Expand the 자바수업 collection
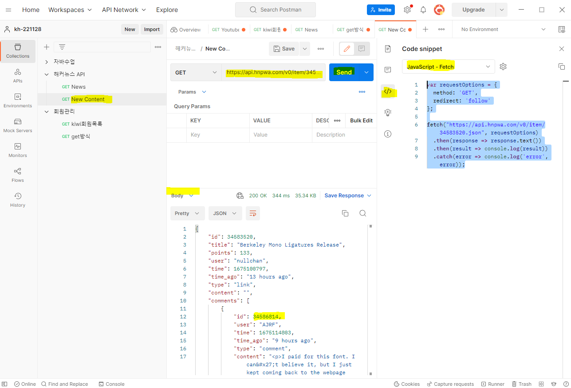The height and width of the screenshot is (388, 571). (x=47, y=62)
